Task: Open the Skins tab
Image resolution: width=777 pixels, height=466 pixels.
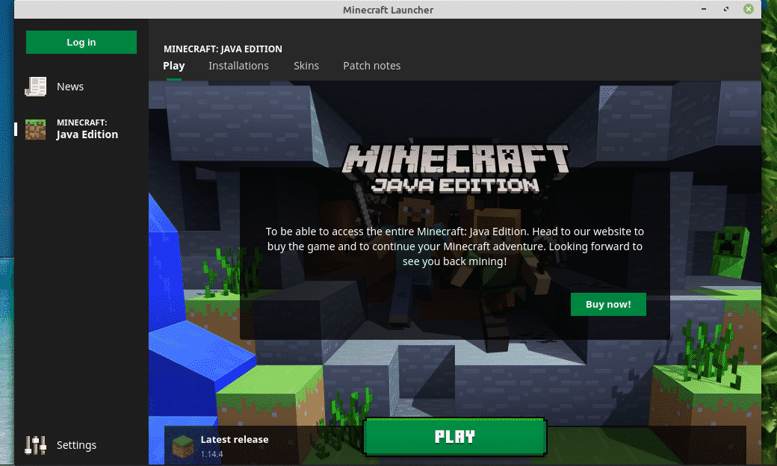Action: point(306,66)
